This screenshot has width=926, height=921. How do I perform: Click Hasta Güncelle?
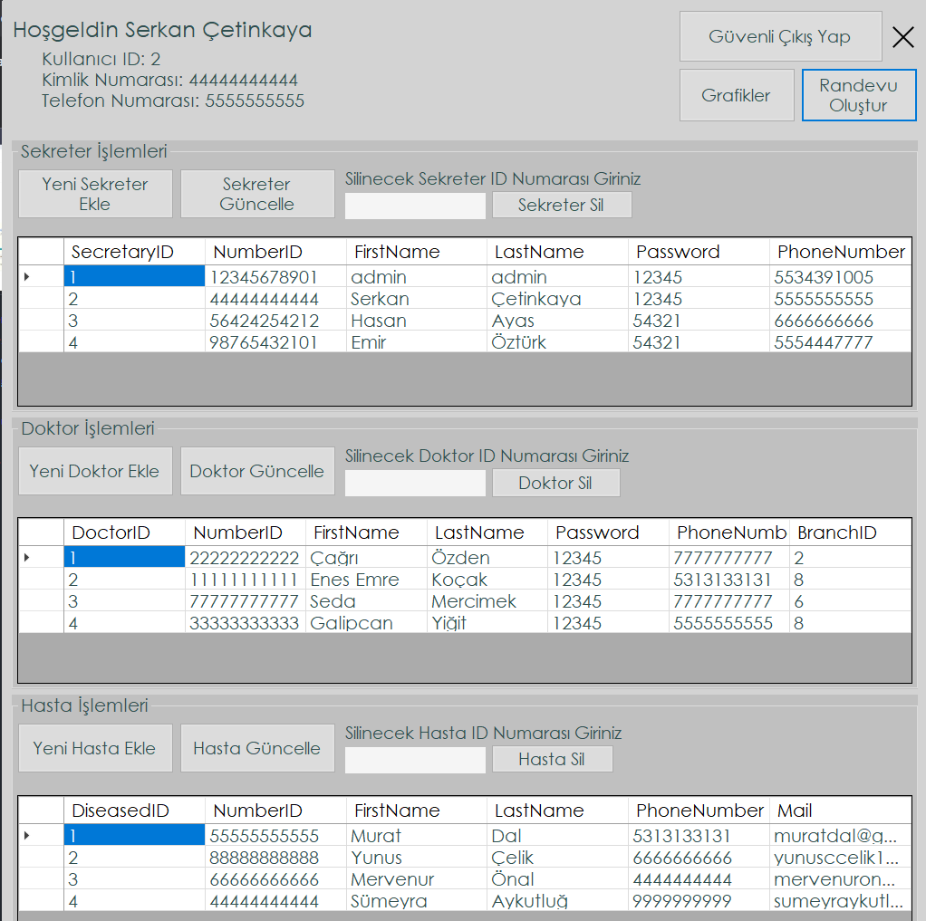tap(257, 747)
